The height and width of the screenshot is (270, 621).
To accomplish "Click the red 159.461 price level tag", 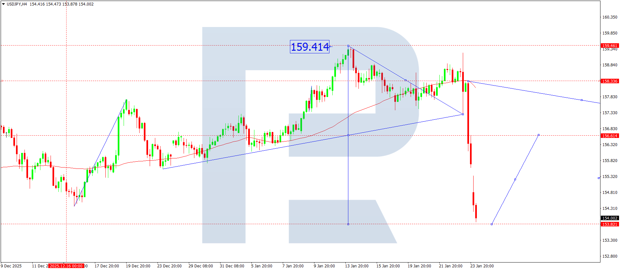I will [x=609, y=46].
